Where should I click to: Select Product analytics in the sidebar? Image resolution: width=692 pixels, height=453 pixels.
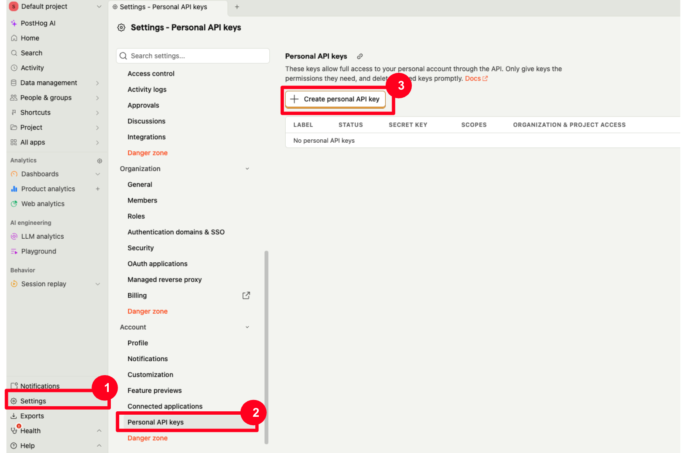click(48, 189)
